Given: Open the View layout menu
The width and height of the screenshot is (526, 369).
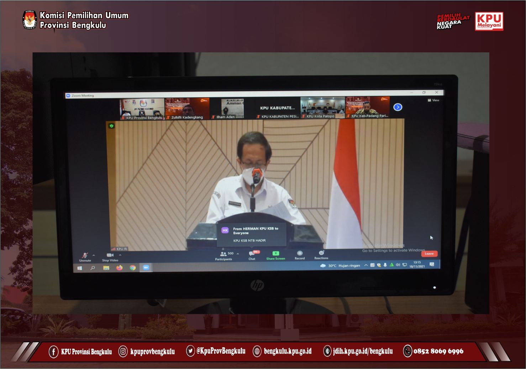Looking at the screenshot, I should [x=433, y=100].
